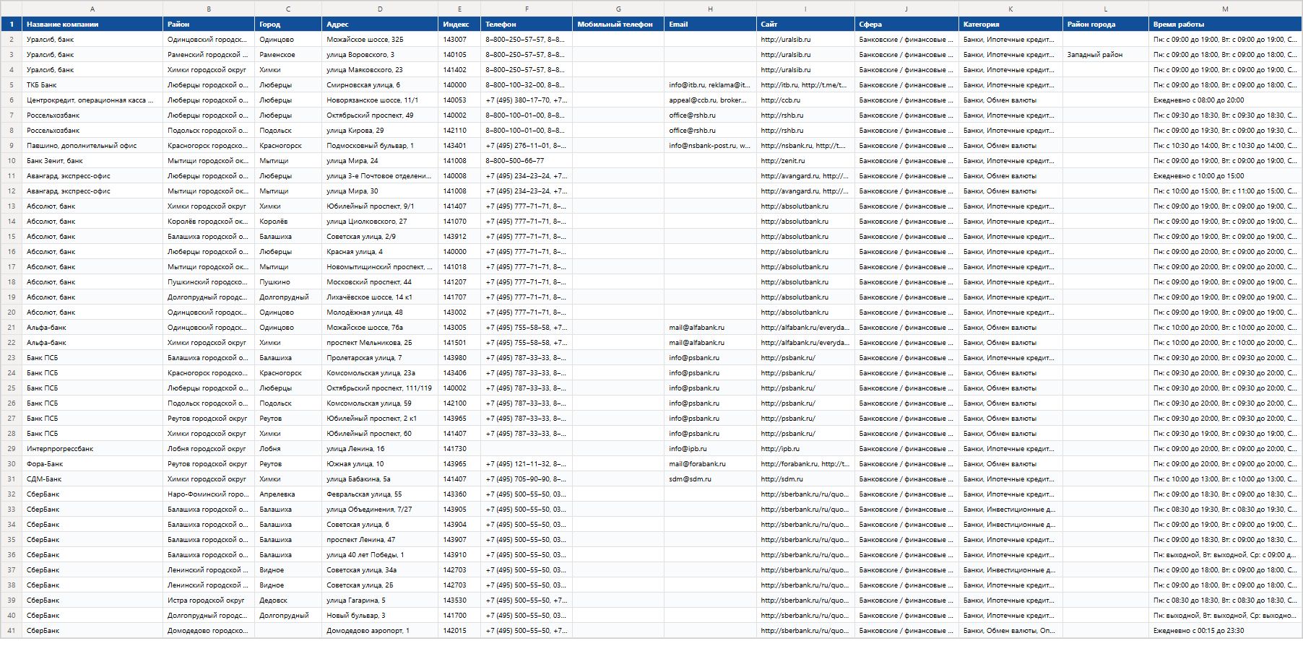The image size is (1303, 651).
Task: Click the 'Мобильный телефон' header cell
Action: coord(618,25)
